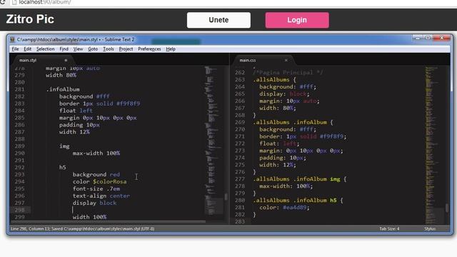Click the horizontal scrollbar of the left pane
The width and height of the screenshot is (457, 257).
click(108, 222)
